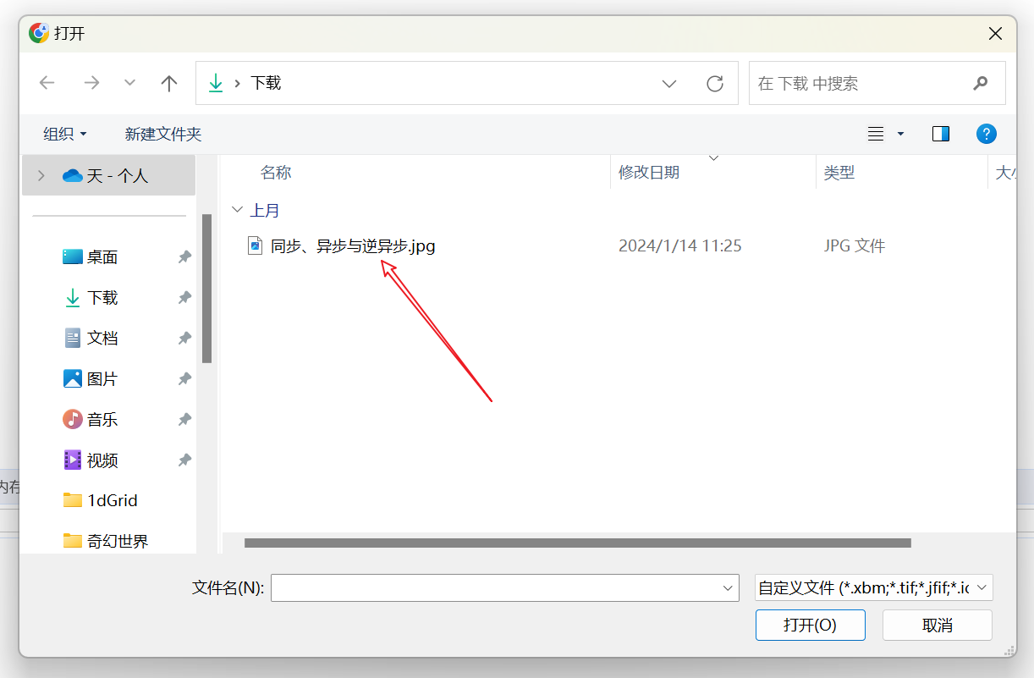The width and height of the screenshot is (1034, 678).
Task: Click pin icon next to 桌面
Action: pos(184,256)
